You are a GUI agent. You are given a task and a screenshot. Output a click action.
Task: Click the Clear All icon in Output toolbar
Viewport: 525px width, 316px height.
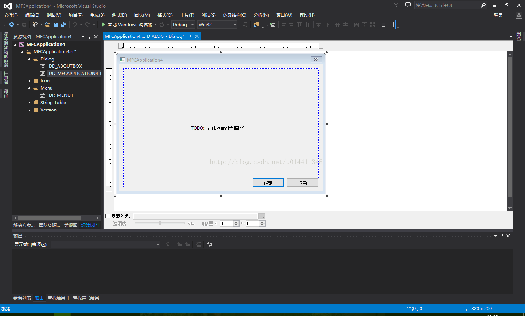click(x=199, y=245)
